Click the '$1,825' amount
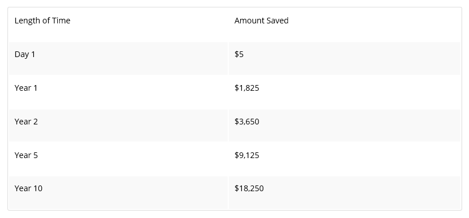Screen dimensions: 469x218 (x=247, y=88)
